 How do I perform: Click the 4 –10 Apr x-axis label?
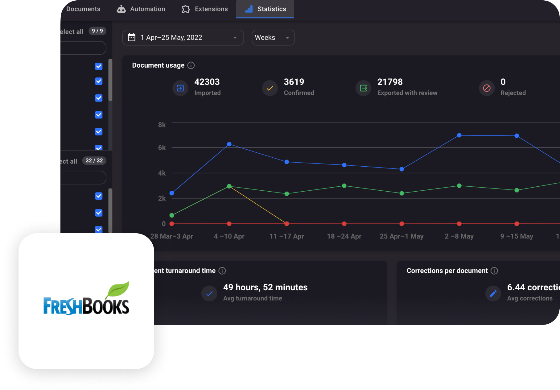(x=229, y=236)
